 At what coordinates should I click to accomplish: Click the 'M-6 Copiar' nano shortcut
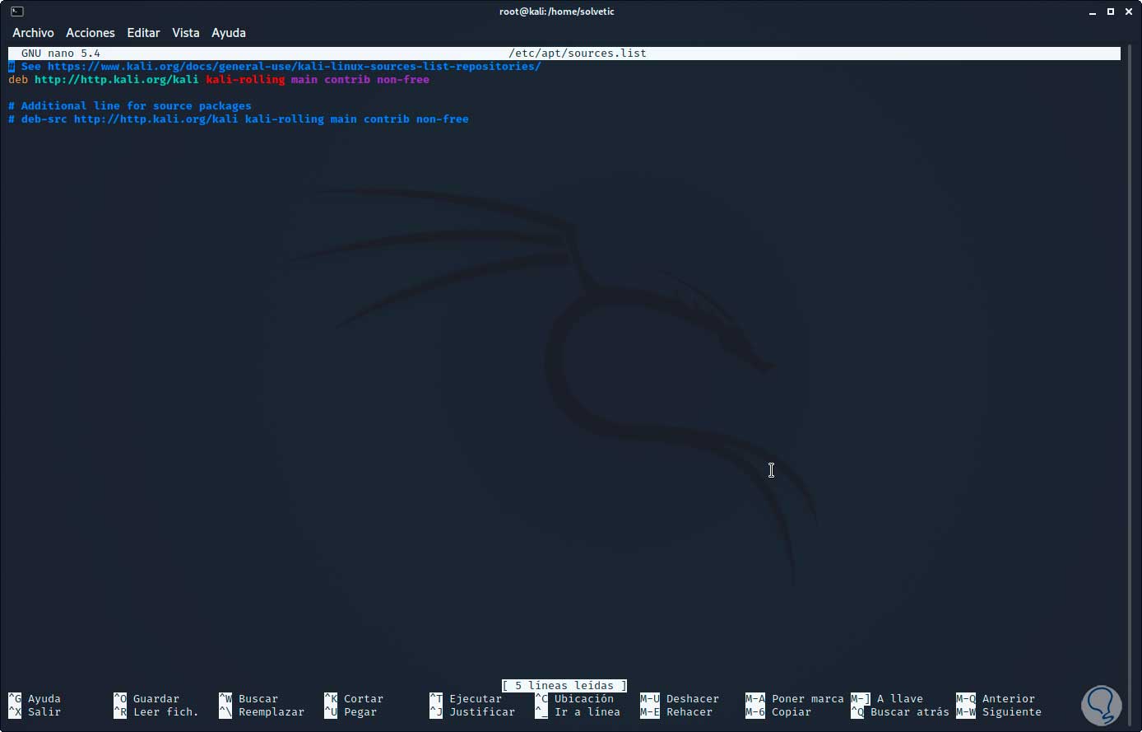778,712
